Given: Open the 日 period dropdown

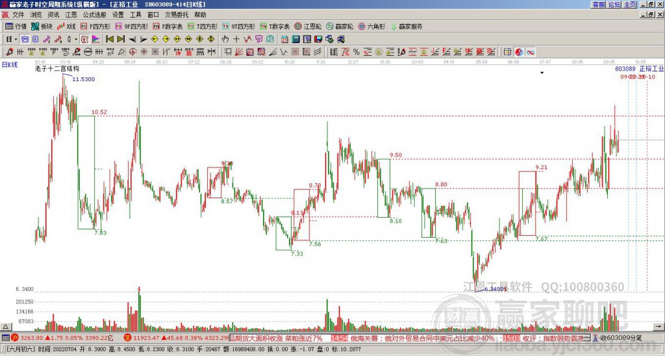Looking at the screenshot, I should pos(12,39).
